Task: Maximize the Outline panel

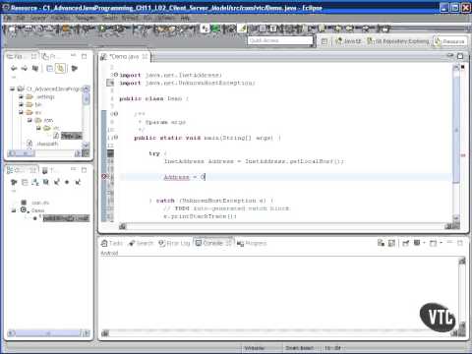Action: click(84, 169)
